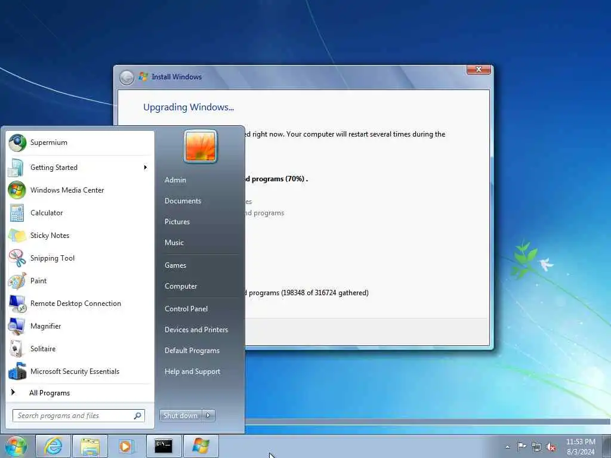Switch to Install Windows taskbar button
This screenshot has height=458, width=611.
200,446
